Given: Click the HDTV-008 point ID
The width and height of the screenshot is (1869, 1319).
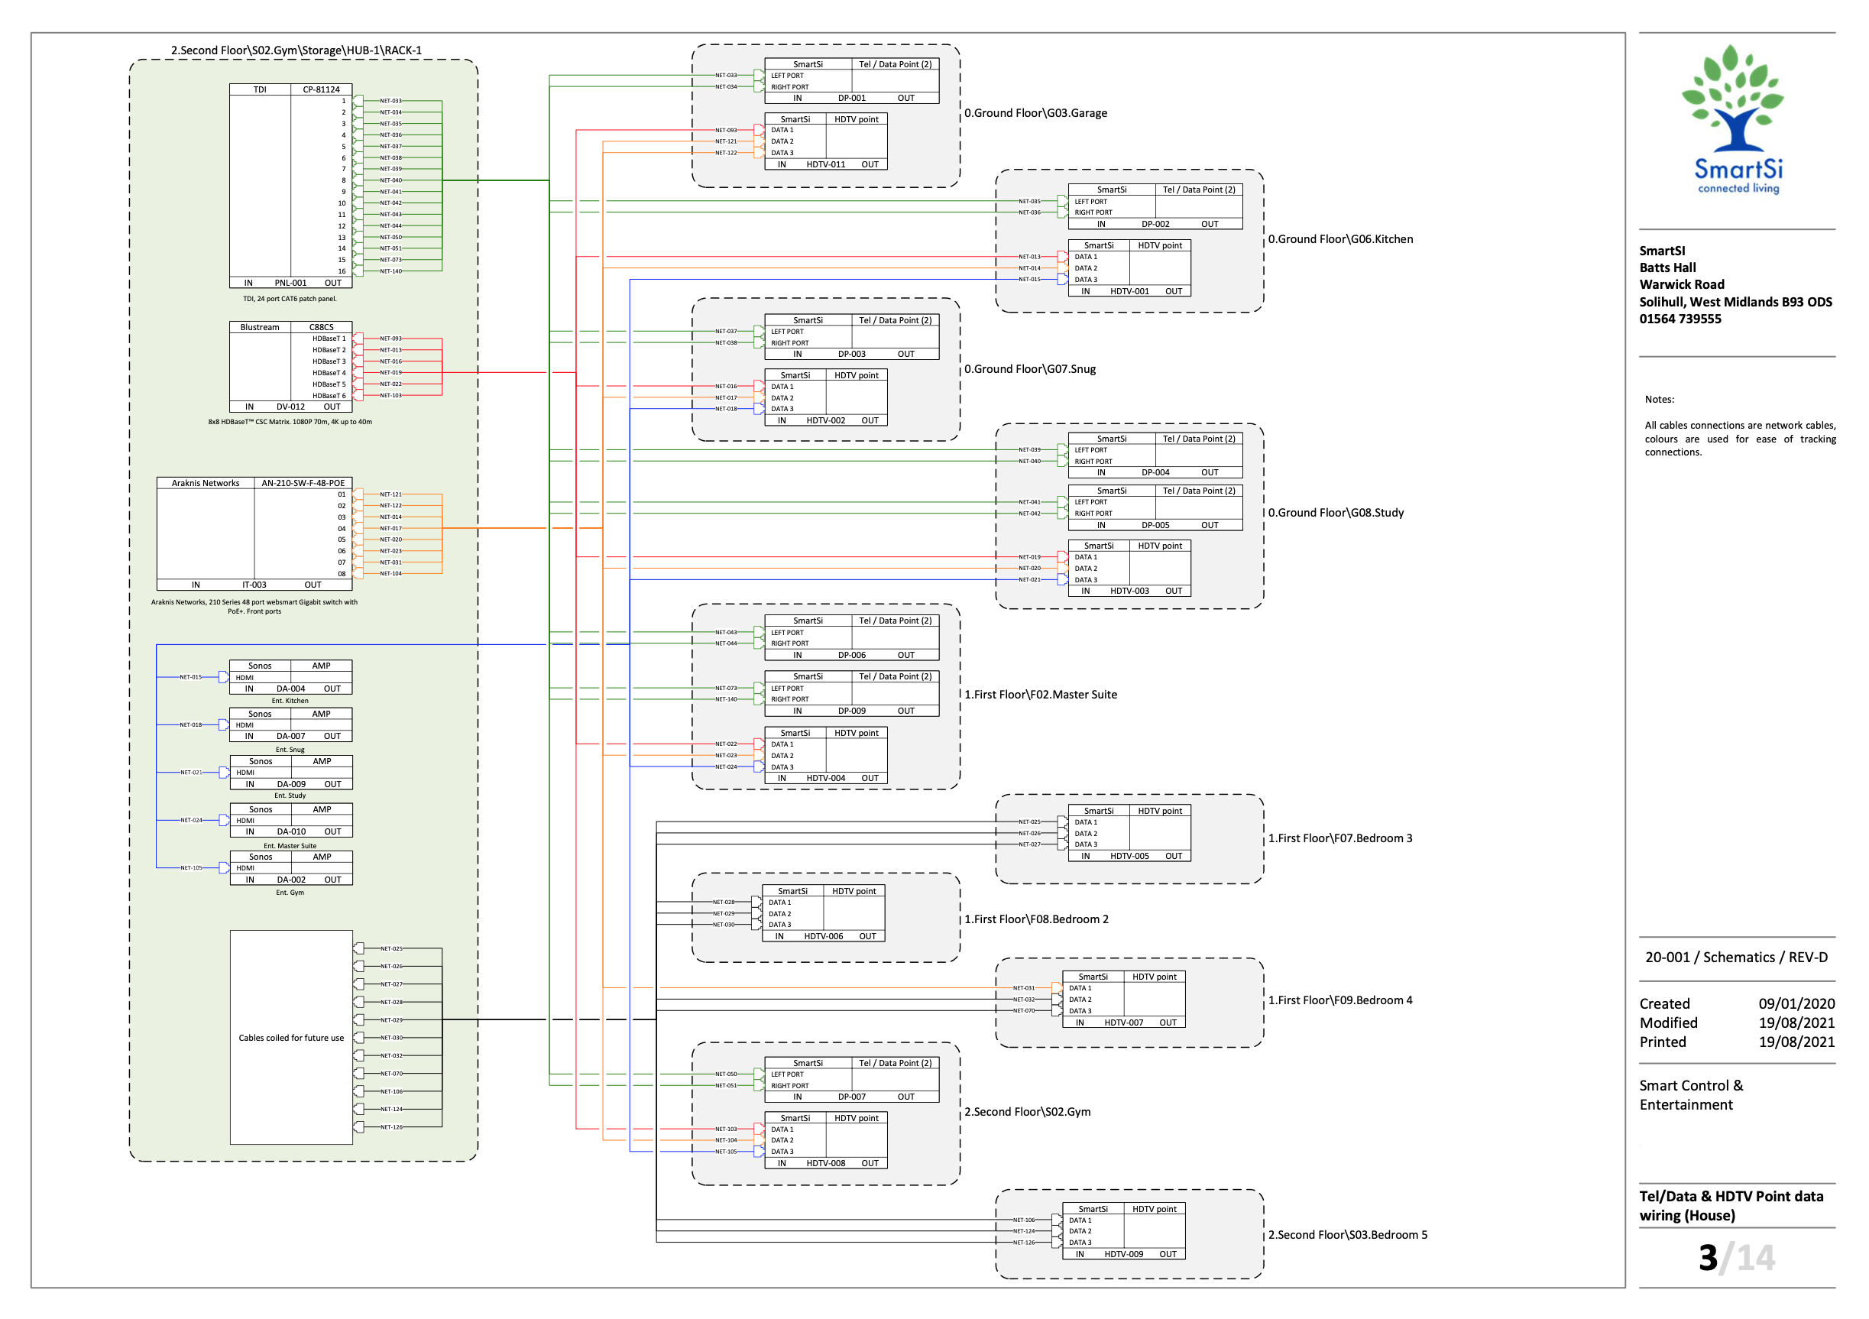Looking at the screenshot, I should 825,1165.
